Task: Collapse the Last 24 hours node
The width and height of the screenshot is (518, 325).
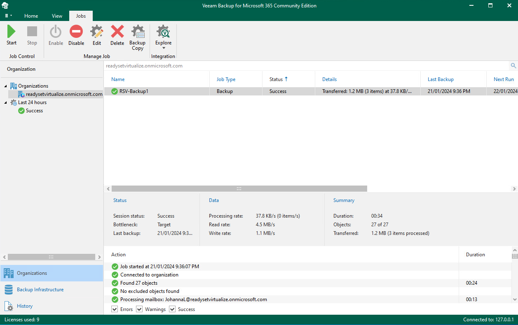Action: (x=6, y=102)
